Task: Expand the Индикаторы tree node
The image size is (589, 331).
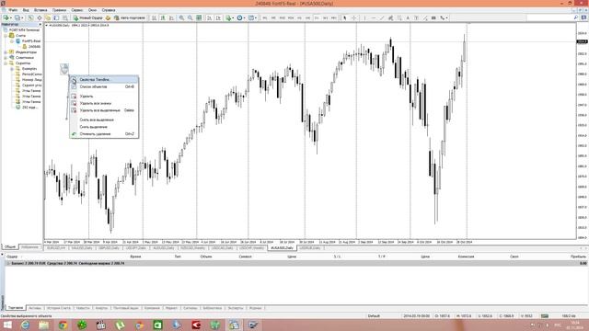Action: (6, 52)
